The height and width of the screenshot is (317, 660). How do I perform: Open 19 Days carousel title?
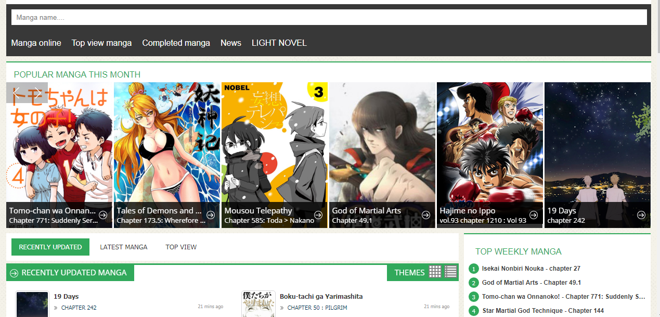click(562, 211)
